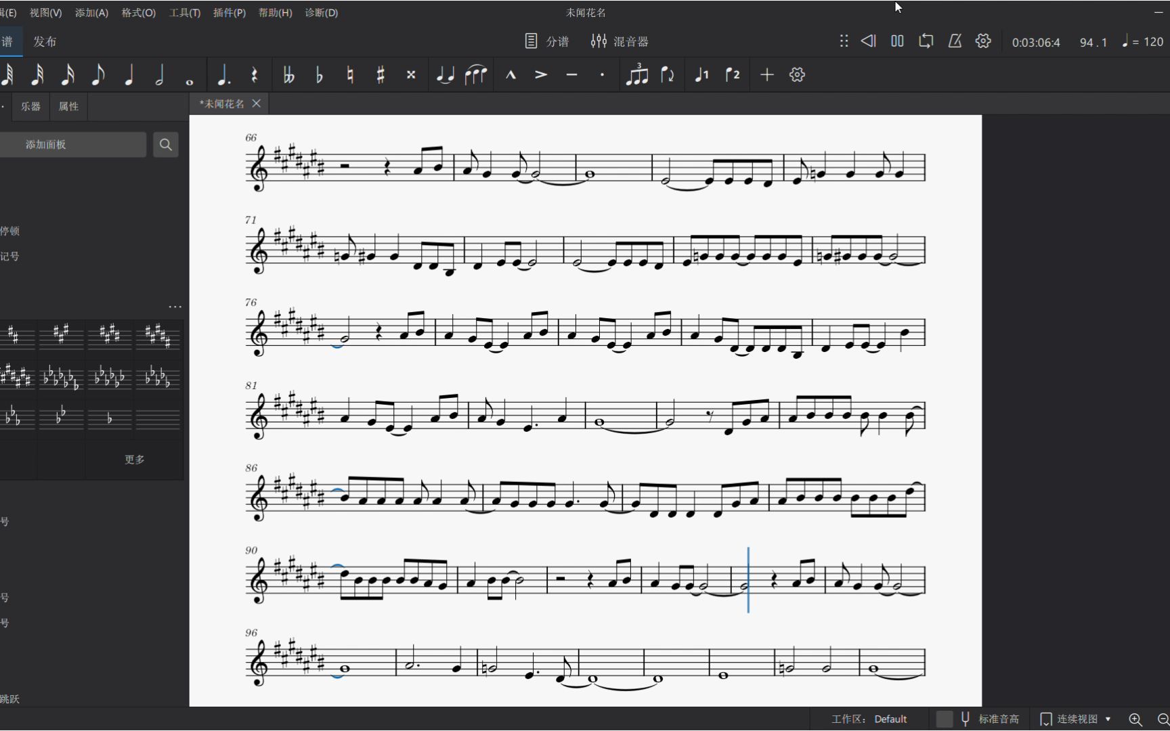Open the 诊断(D) menu

point(322,13)
